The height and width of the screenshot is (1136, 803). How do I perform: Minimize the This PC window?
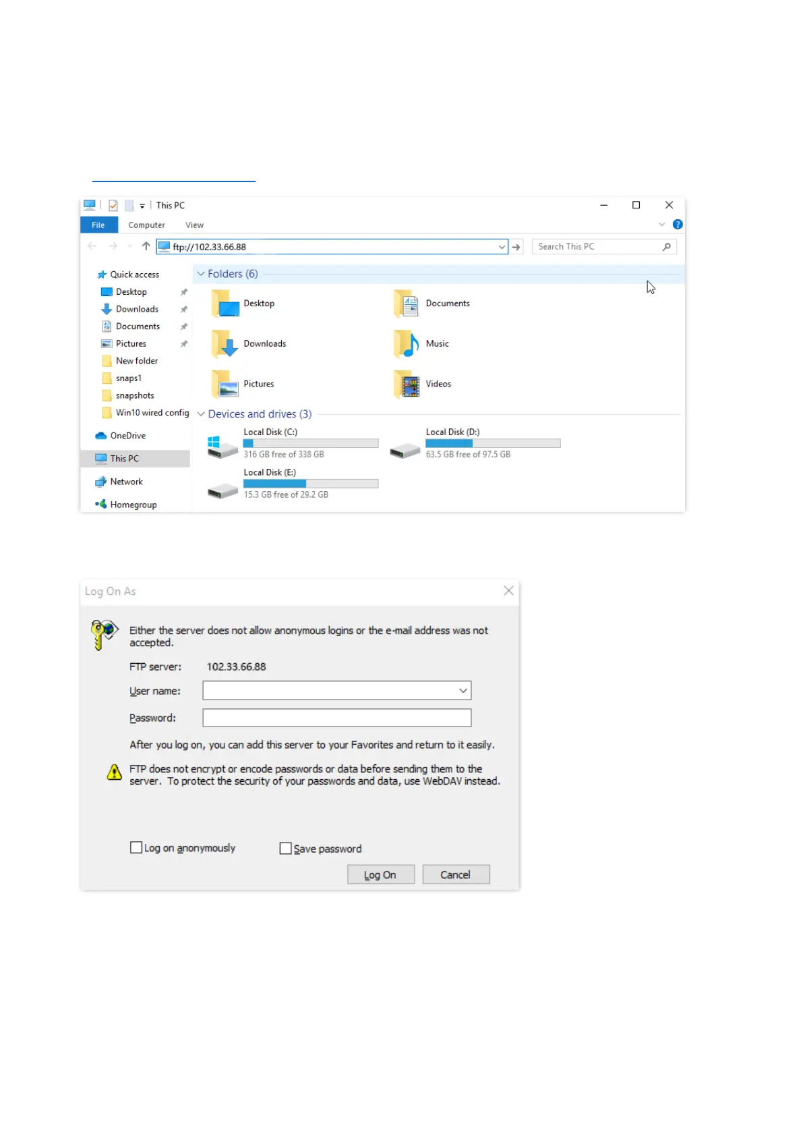(604, 205)
